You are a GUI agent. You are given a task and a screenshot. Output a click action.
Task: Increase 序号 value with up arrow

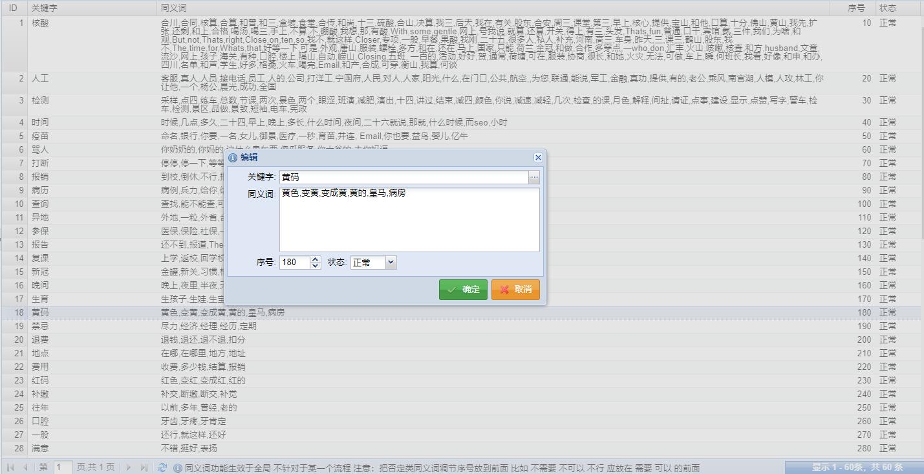[316, 259]
